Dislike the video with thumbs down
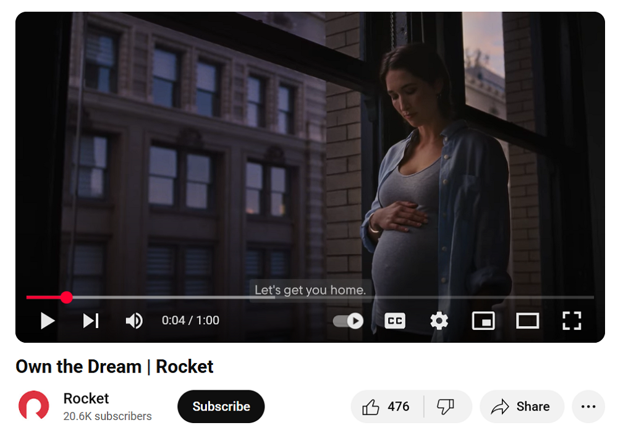 tap(446, 406)
